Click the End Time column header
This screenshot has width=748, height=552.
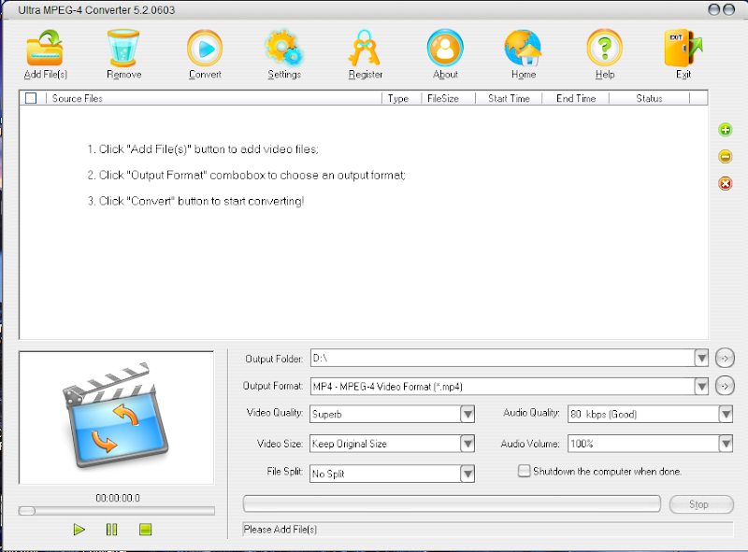click(576, 98)
